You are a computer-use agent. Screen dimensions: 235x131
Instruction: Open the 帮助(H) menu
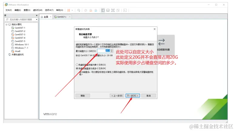[x=60, y=10]
